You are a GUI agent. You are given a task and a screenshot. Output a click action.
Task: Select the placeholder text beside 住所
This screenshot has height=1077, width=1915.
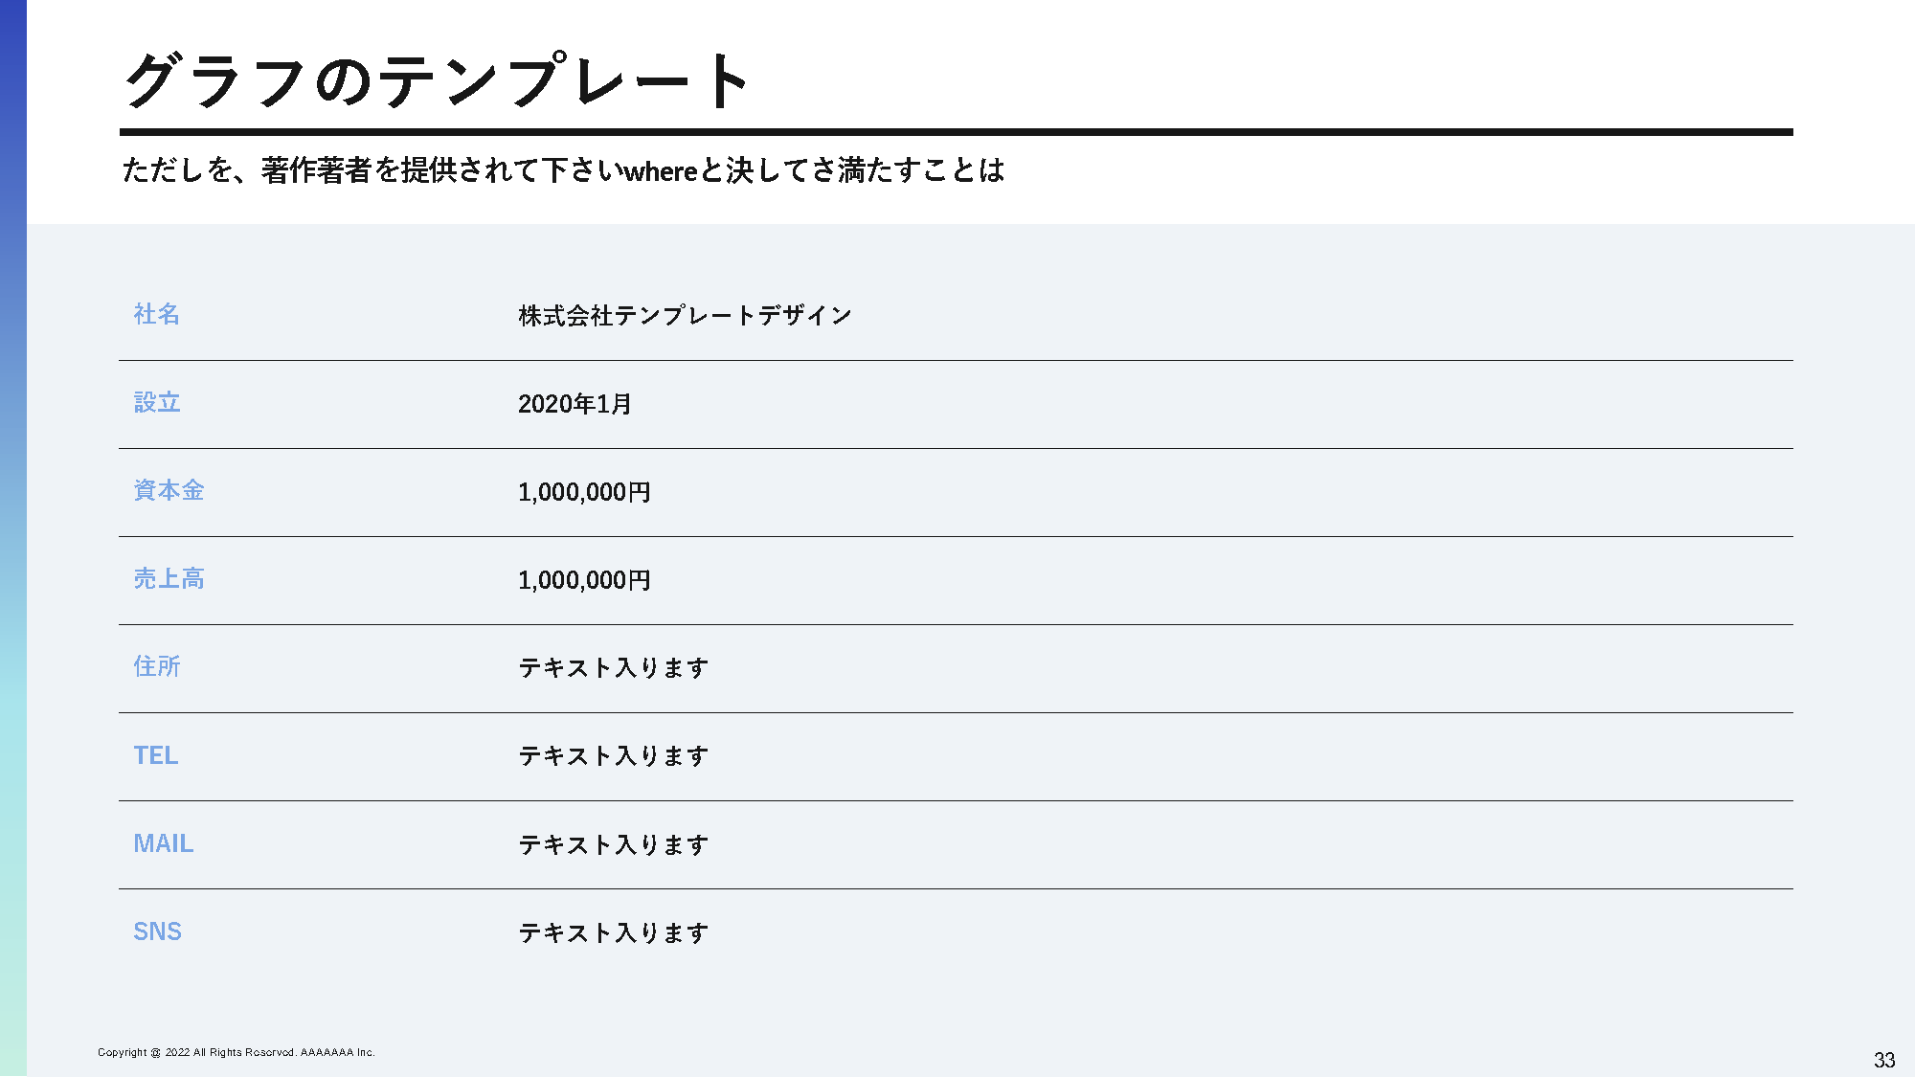[x=613, y=668]
